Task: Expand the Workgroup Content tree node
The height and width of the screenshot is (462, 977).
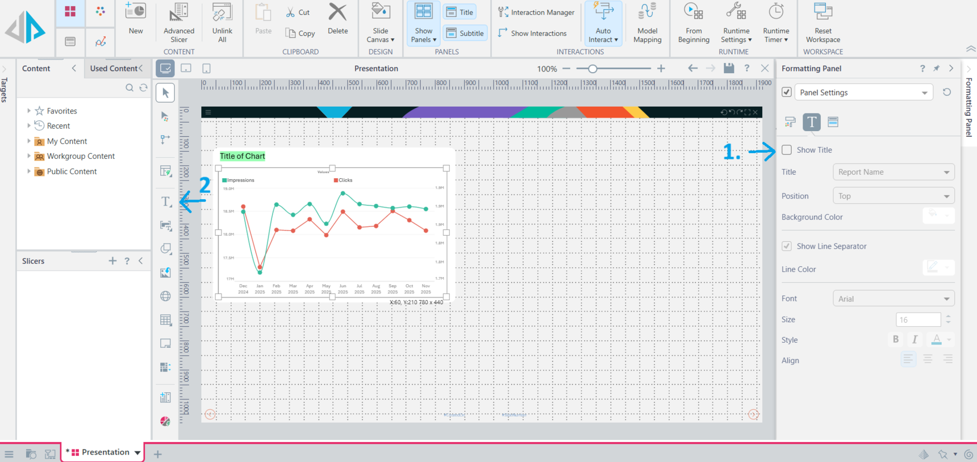Action: [29, 156]
